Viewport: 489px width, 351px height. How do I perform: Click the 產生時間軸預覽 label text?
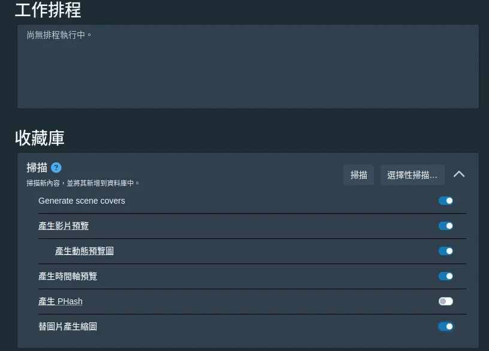(68, 276)
